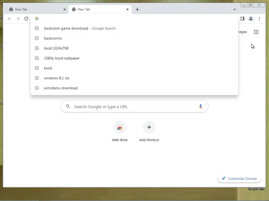Click the Customize Chrome button
This screenshot has height=201, width=269.
tap(239, 178)
